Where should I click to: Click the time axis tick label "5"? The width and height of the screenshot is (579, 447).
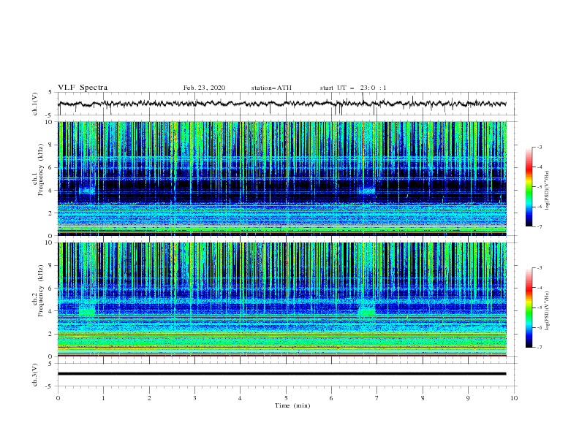(x=286, y=398)
